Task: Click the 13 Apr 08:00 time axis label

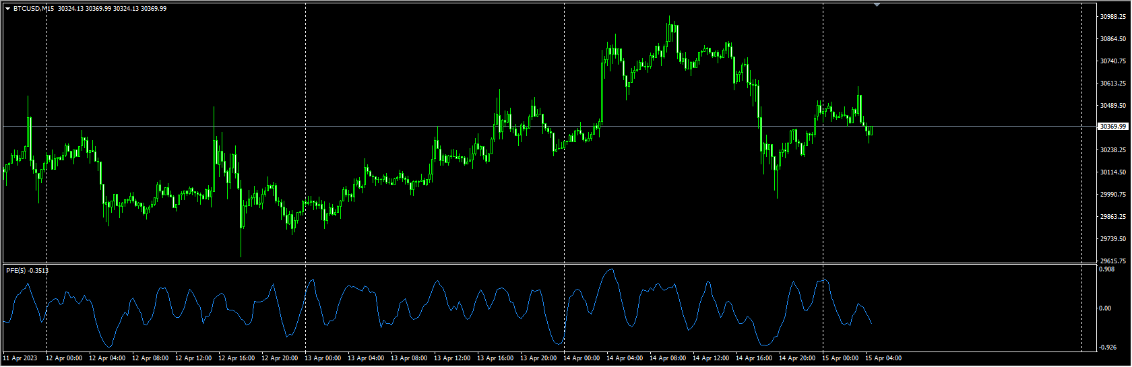Action: (409, 358)
